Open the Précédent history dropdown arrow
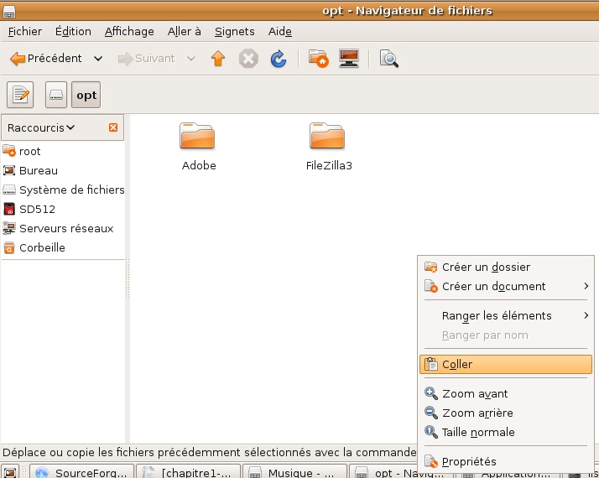The height and width of the screenshot is (478, 599). 98,59
